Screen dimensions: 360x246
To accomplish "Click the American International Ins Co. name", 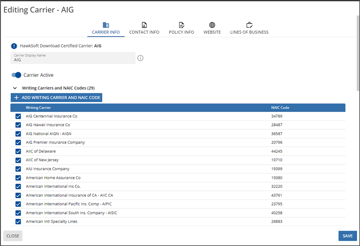I will pos(53,186).
